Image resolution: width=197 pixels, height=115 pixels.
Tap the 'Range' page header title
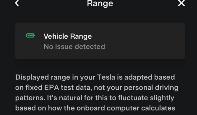(x=100, y=4)
